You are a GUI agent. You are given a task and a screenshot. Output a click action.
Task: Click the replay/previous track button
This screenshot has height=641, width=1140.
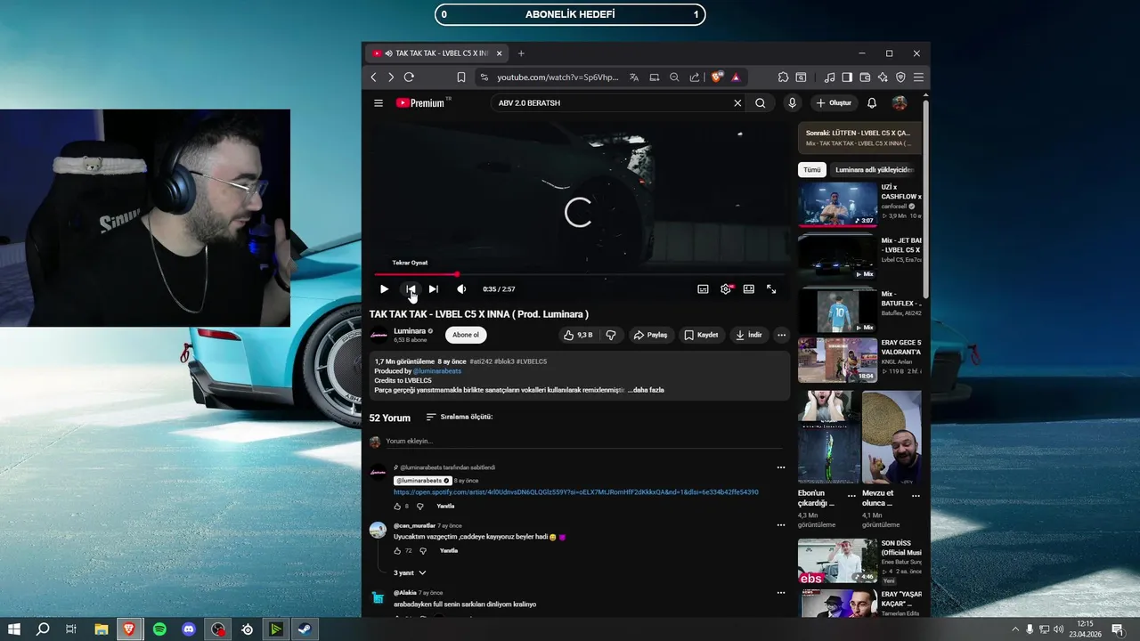pos(411,289)
